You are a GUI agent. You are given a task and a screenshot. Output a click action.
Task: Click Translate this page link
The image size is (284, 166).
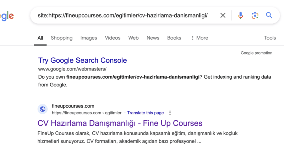coord(146,113)
